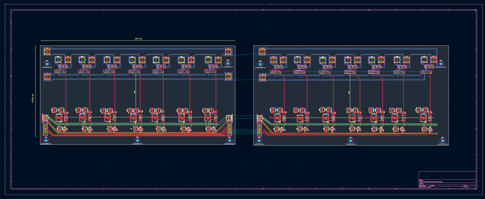485x199 pixels.
Task: Select the right-edge pin header on the left board
Action: [x=230, y=128]
